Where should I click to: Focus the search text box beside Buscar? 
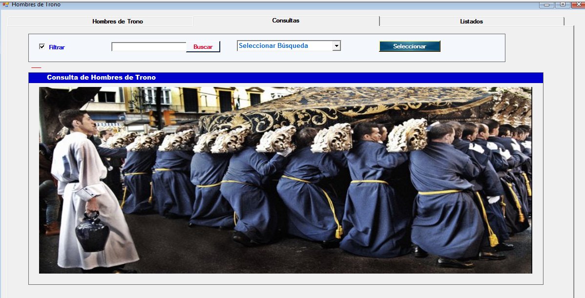click(x=148, y=47)
